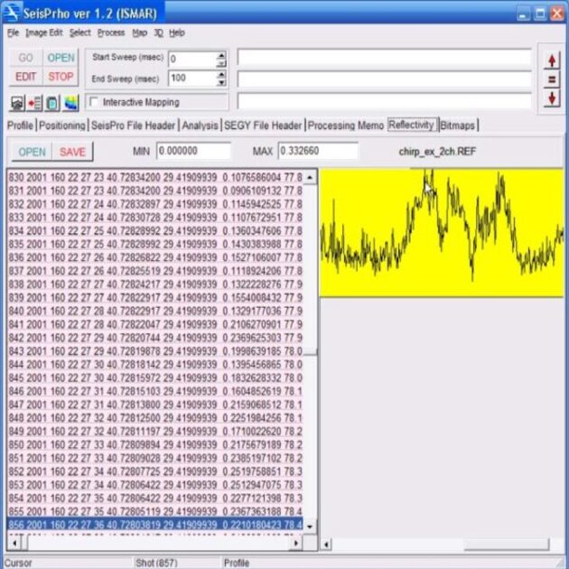
Task: Open the Process menu
Action: (x=111, y=33)
